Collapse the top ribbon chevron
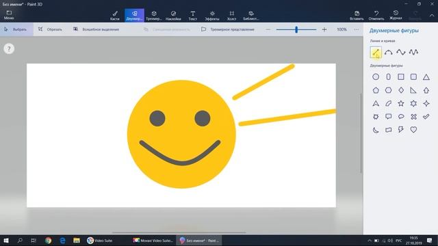 432,15
